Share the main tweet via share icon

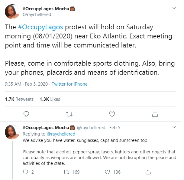pos(155,114)
